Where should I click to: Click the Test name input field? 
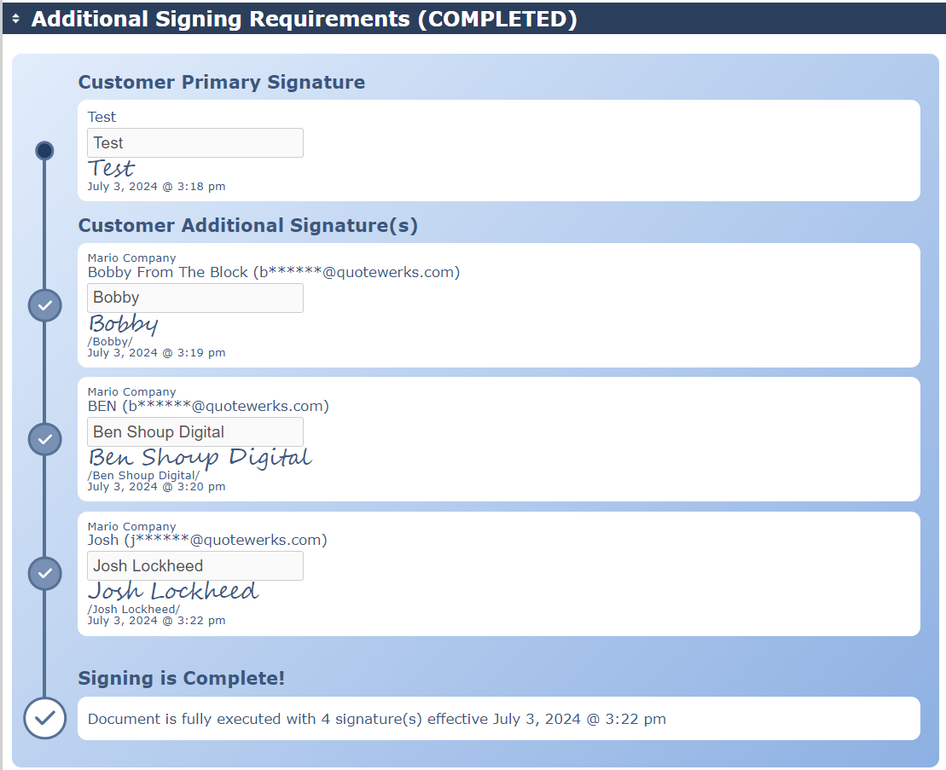[x=194, y=143]
